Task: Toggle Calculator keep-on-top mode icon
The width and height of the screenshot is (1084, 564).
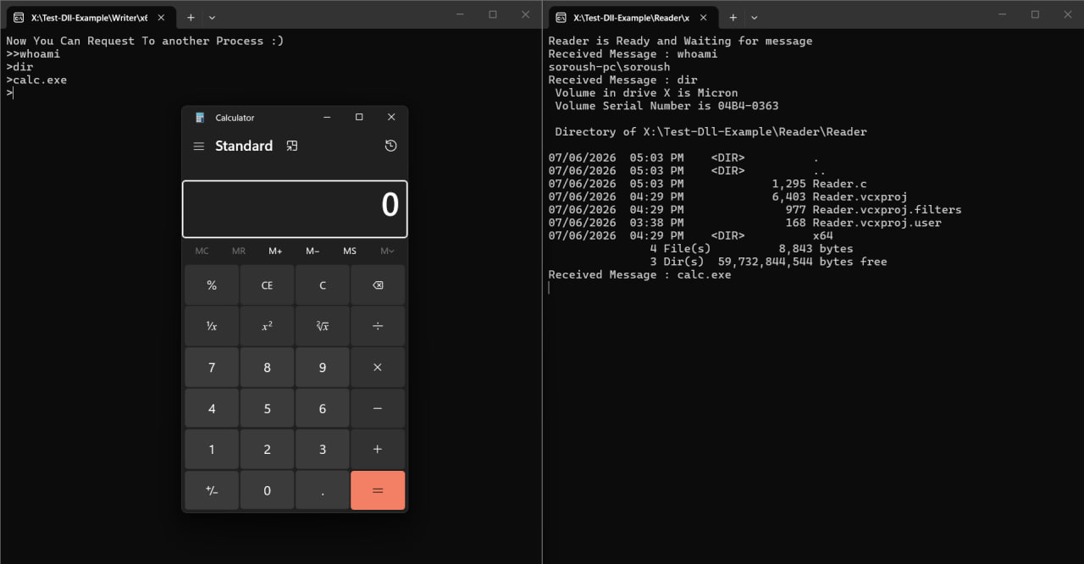Action: coord(292,146)
